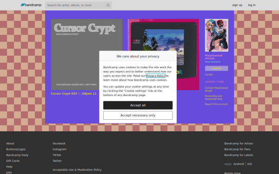Choose Accept necessary only

coord(138,116)
